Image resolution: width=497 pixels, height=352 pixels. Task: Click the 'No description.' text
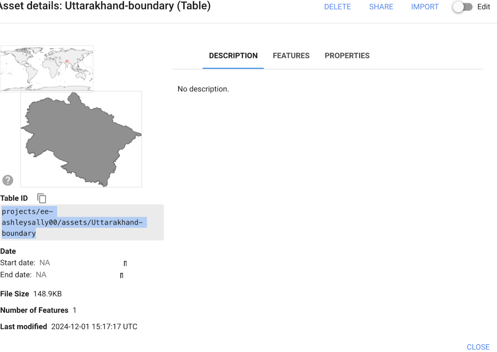(203, 89)
